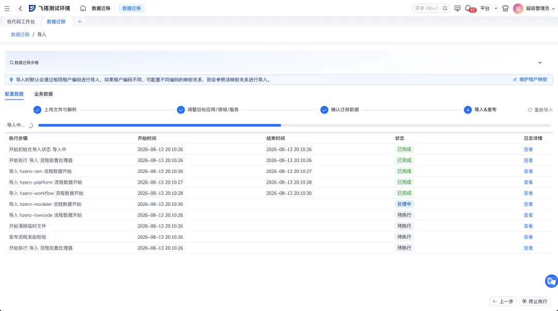The width and height of the screenshot is (558, 311).
Task: View log for hzero-workflow row
Action: click(x=528, y=193)
